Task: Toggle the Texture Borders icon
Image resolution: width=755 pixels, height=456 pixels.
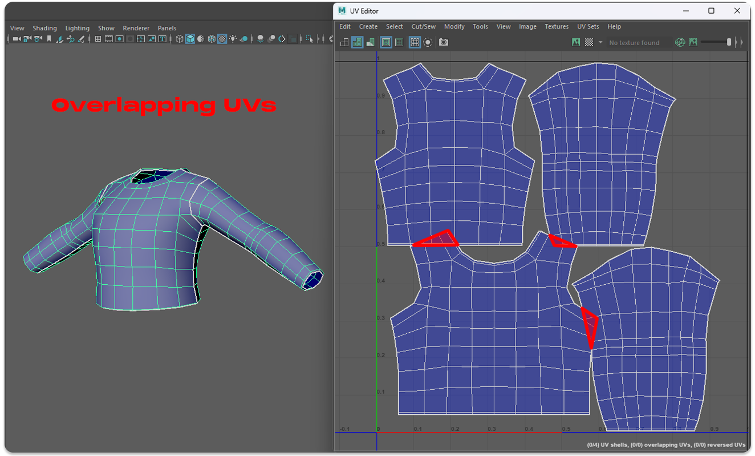Action: tap(386, 42)
